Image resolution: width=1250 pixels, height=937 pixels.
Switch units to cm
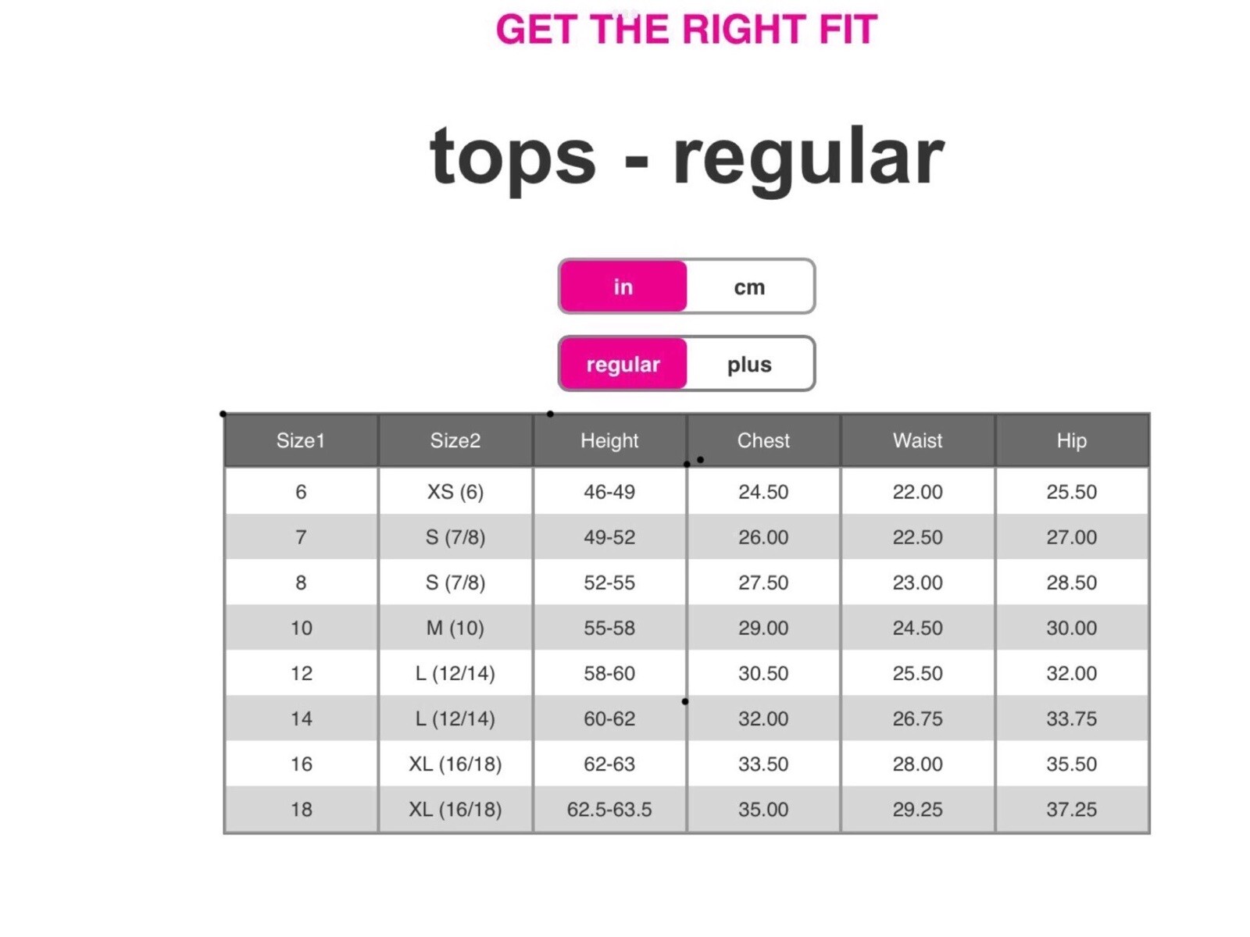(749, 287)
